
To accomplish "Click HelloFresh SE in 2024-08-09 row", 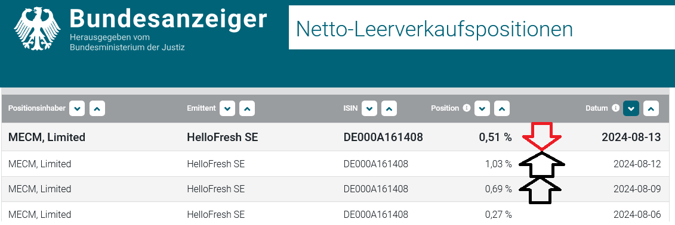I will coord(215,189).
